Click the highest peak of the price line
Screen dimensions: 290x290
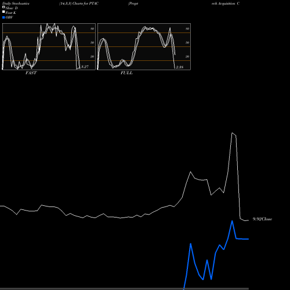point(232,133)
